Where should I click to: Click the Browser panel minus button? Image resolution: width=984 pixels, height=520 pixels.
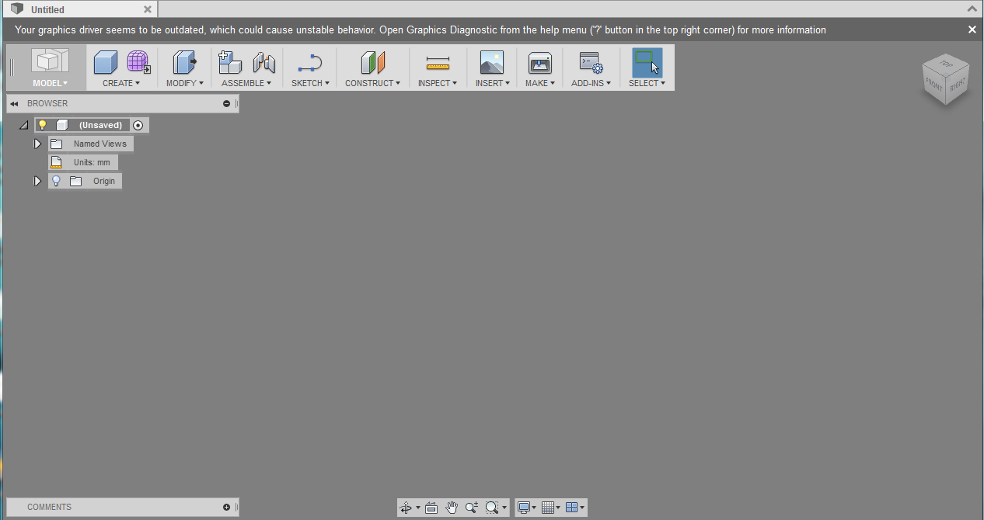point(227,103)
